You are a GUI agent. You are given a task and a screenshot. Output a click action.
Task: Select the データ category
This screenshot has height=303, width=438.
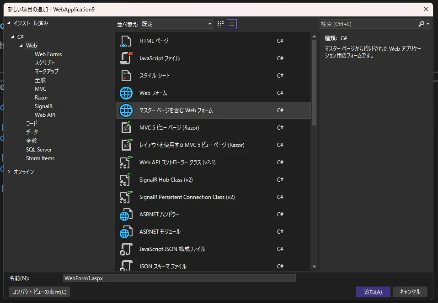32,132
